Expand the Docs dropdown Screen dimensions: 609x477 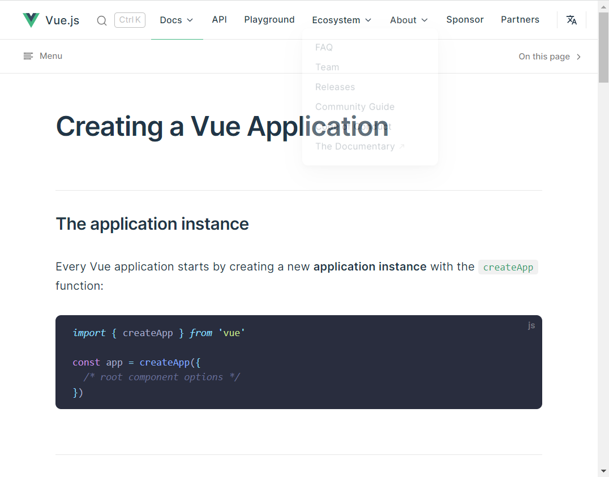tap(177, 20)
